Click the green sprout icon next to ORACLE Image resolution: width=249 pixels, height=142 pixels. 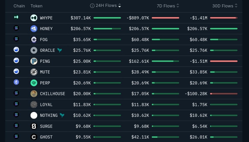pyautogui.click(x=59, y=50)
